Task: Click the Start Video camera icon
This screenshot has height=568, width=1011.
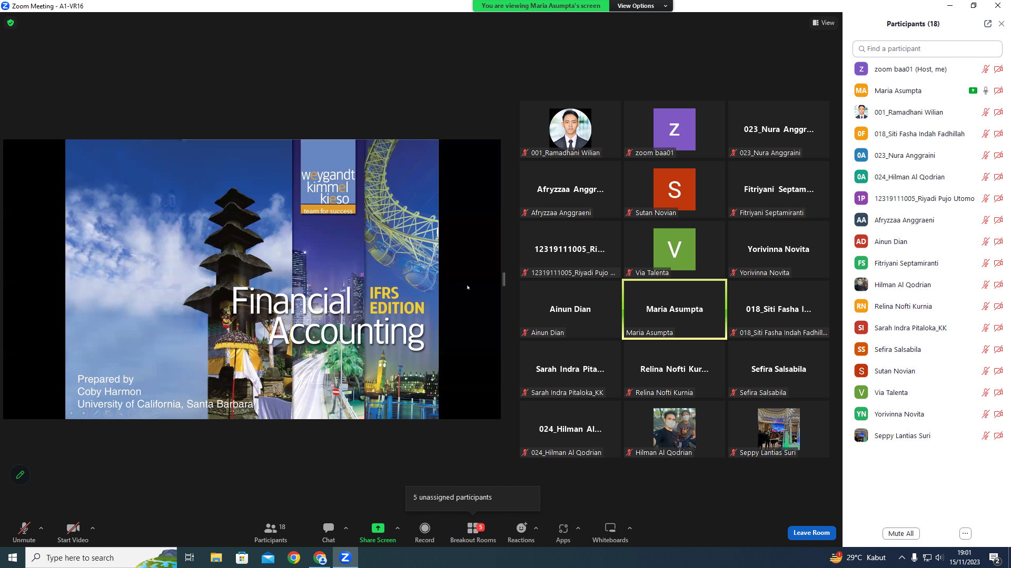Action: pos(73,528)
